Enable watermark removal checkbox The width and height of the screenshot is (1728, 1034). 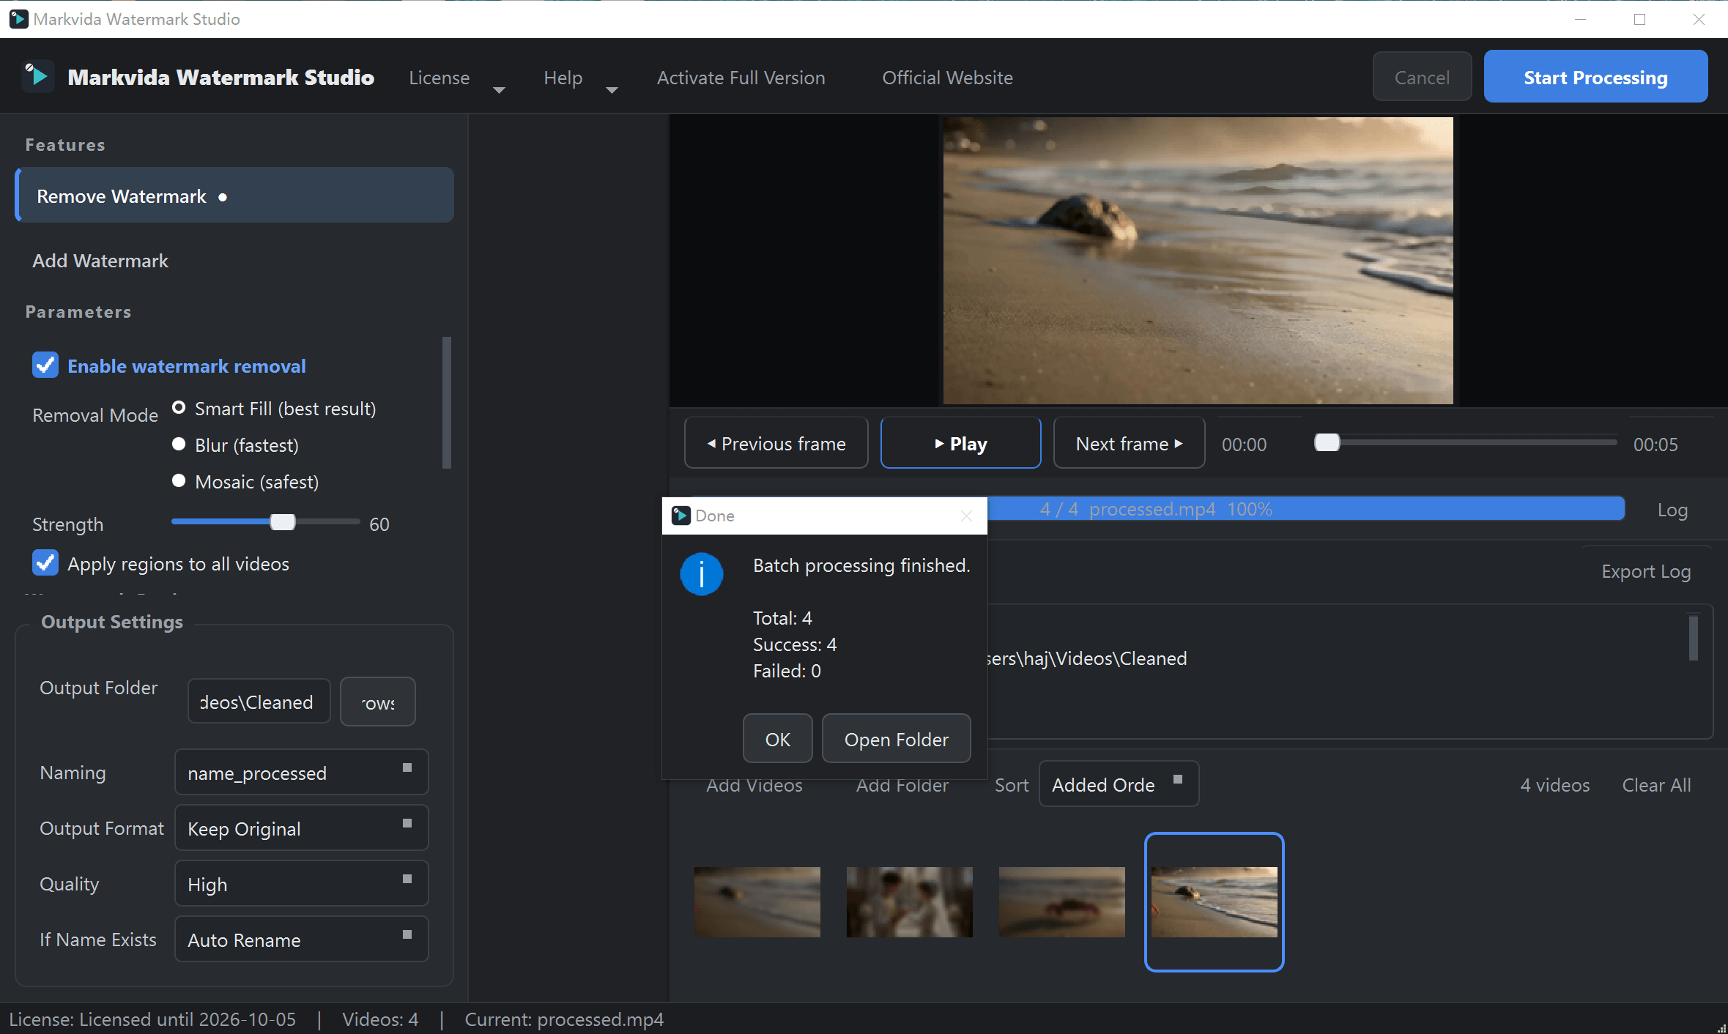(x=45, y=365)
